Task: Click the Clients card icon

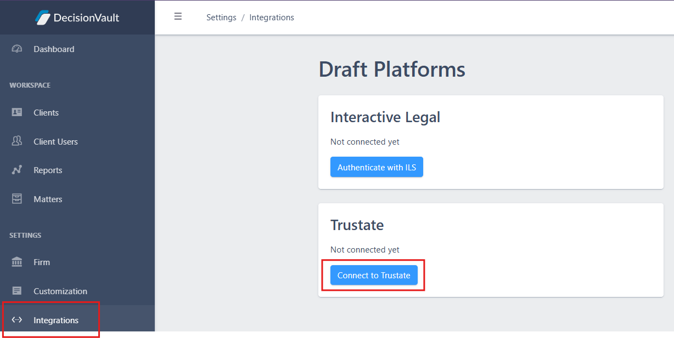Action: [17, 112]
